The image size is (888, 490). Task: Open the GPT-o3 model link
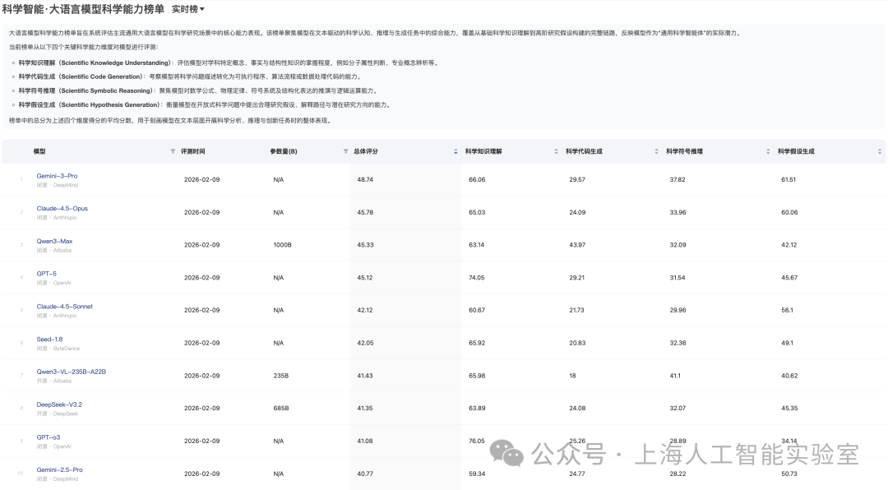(x=49, y=437)
